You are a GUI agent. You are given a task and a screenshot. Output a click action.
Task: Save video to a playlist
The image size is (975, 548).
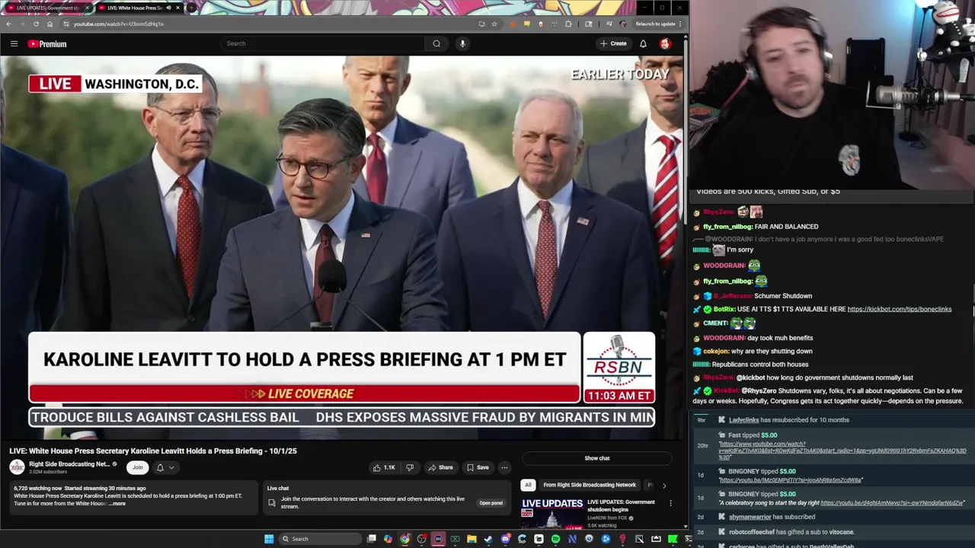point(478,467)
